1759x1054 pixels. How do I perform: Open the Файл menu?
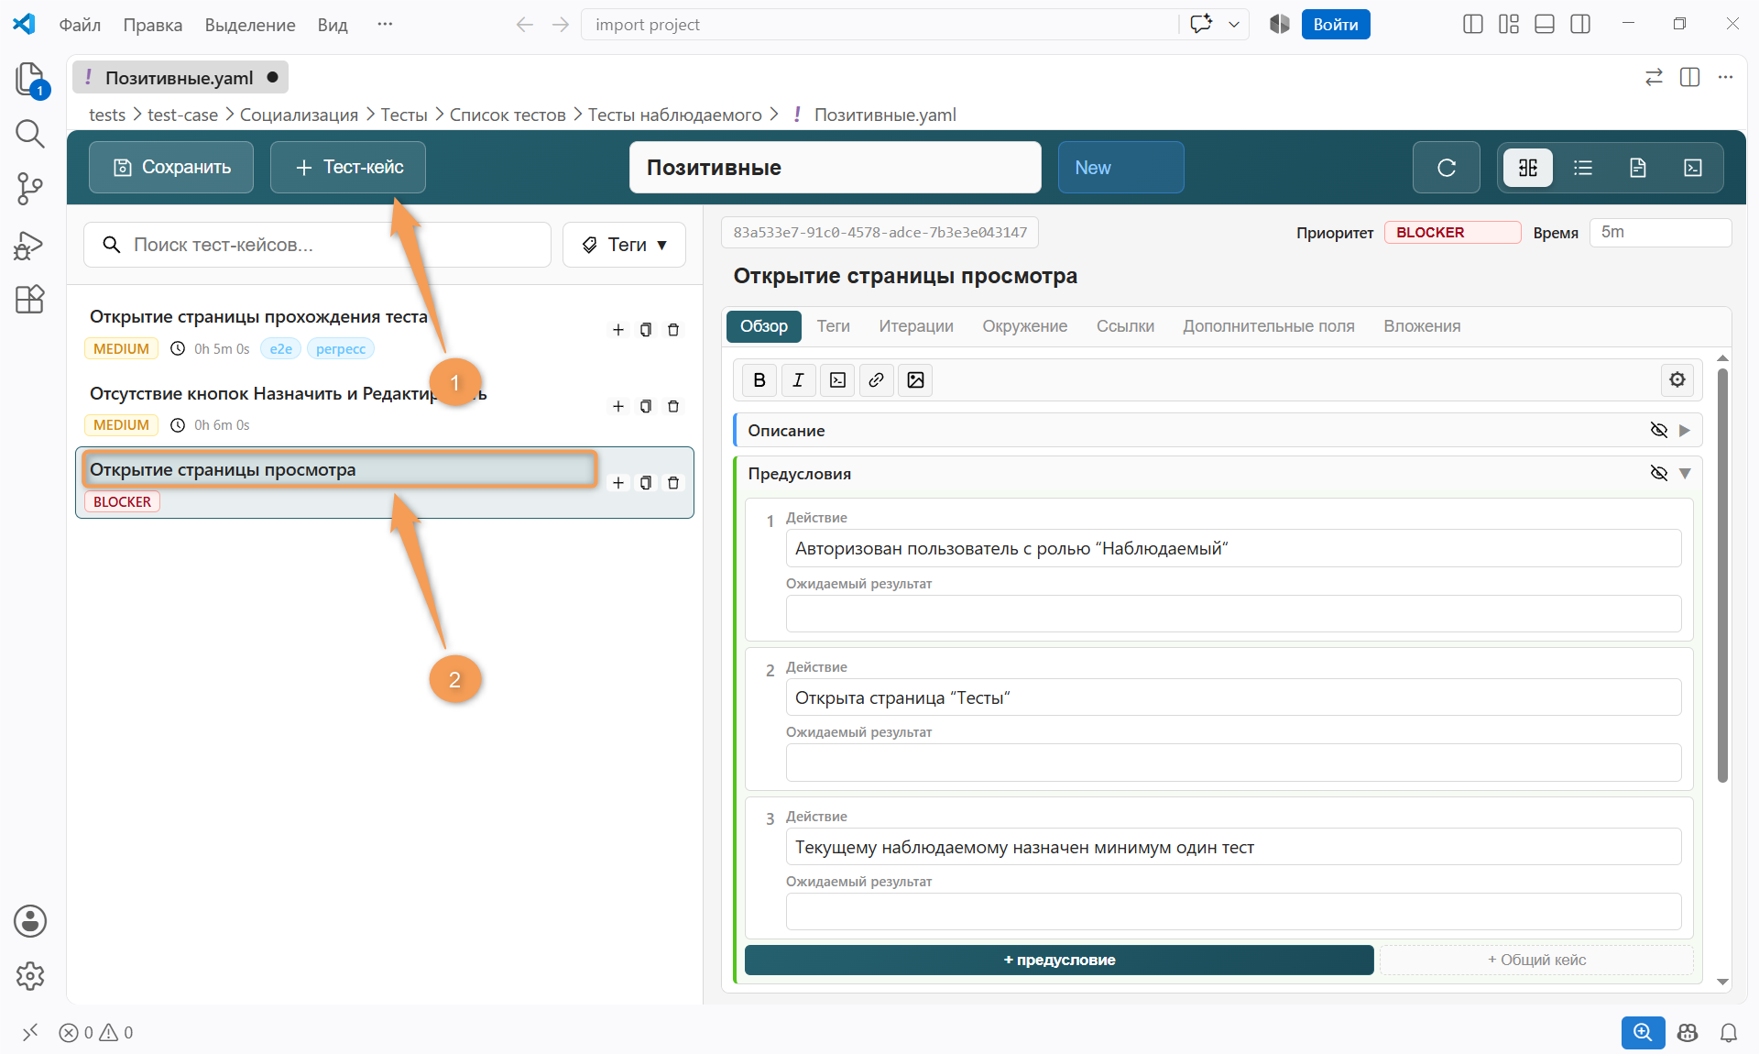[x=80, y=25]
